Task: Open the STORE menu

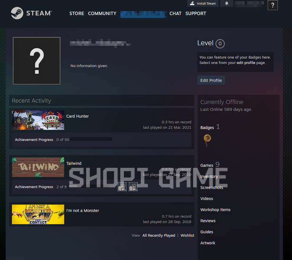Action: point(77,13)
